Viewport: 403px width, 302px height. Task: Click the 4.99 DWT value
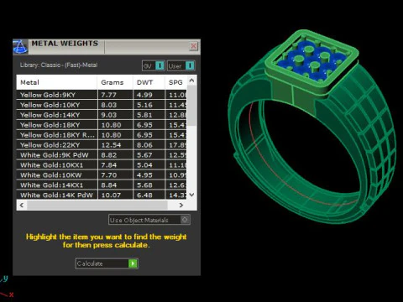pyautogui.click(x=144, y=95)
